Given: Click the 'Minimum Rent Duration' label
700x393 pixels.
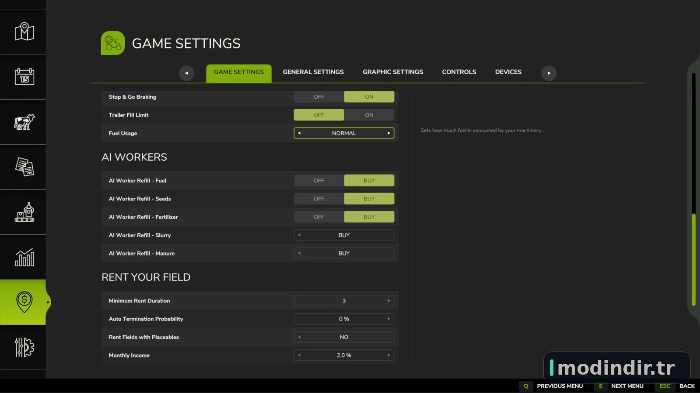Looking at the screenshot, I should pos(139,301).
